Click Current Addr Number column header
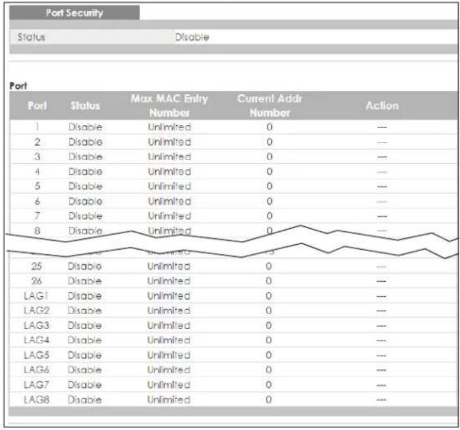 (269, 105)
